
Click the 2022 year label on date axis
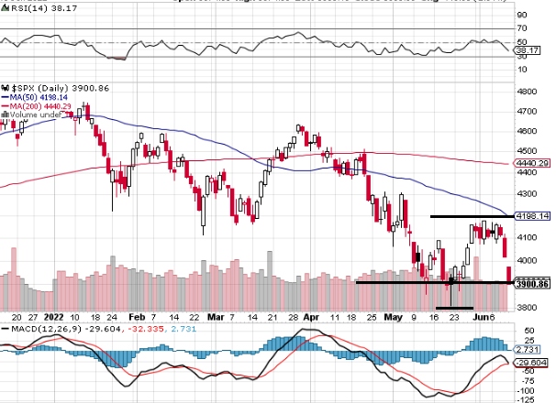(x=53, y=317)
